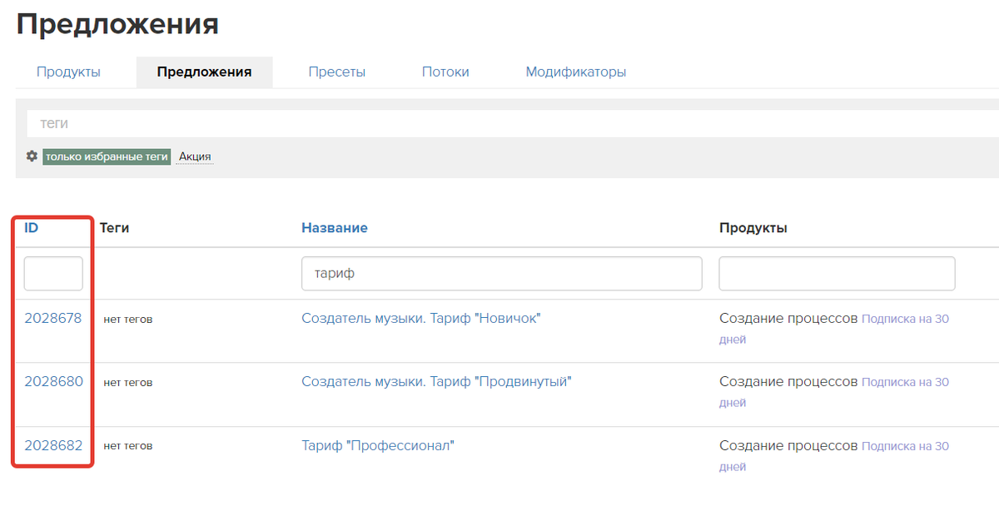
Task: Click the Название filter field containing 'тариф'
Action: pyautogui.click(x=501, y=273)
